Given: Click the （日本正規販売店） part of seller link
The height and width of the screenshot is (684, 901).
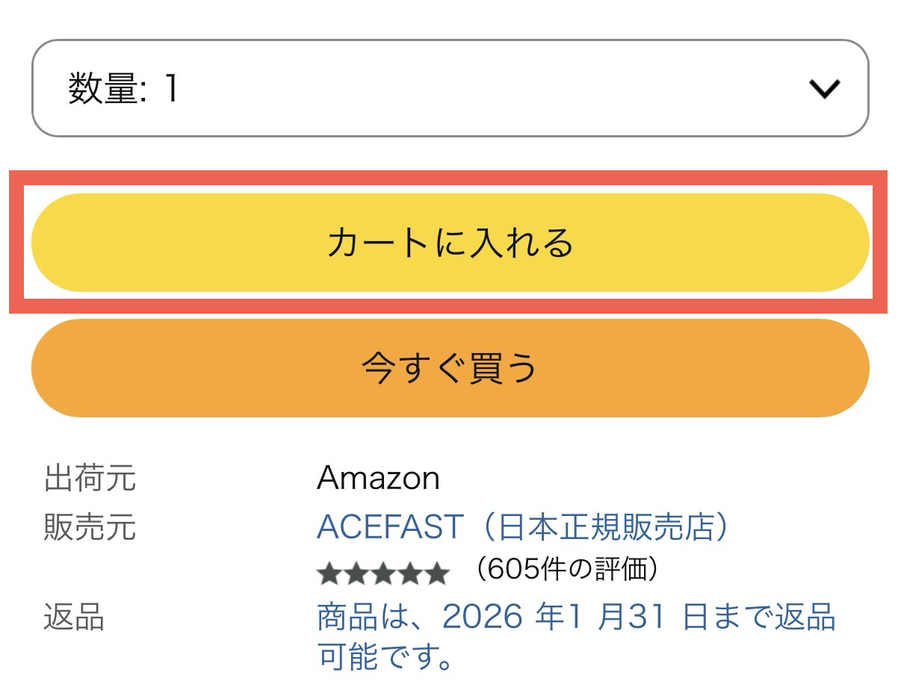Looking at the screenshot, I should coord(603,527).
